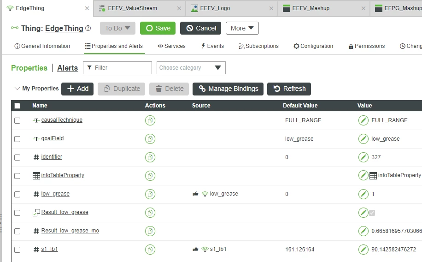422x262 pixels.
Task: Select the Result_low_grease_mo row checkbox
Action: tap(17, 231)
